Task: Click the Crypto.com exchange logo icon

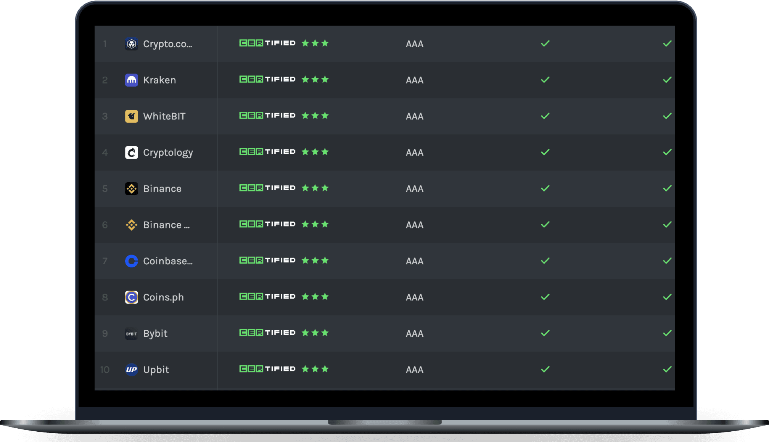Action: (132, 44)
